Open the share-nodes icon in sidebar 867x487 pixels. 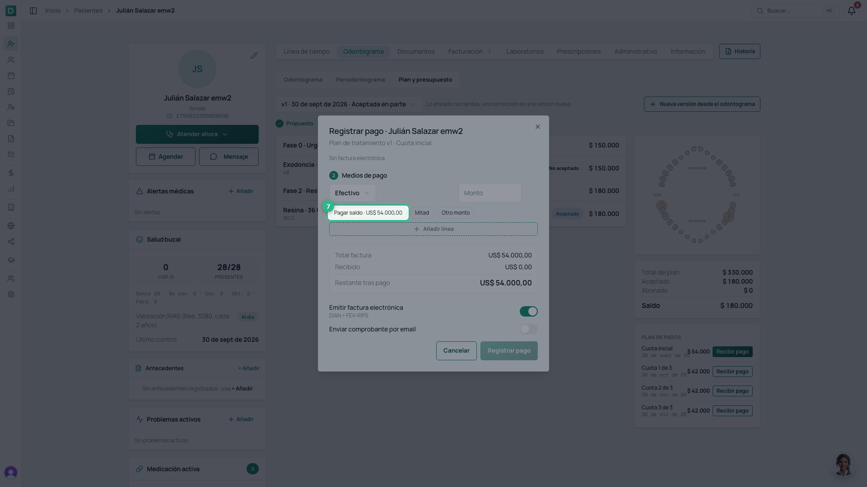(11, 242)
